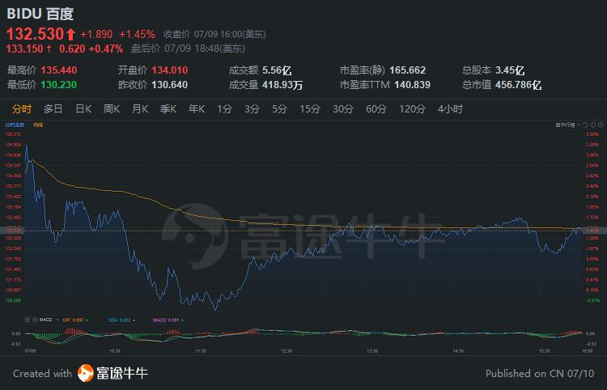607x390 pixels.
Task: Open the 盘中行情 session dropdown
Action: [x=567, y=125]
